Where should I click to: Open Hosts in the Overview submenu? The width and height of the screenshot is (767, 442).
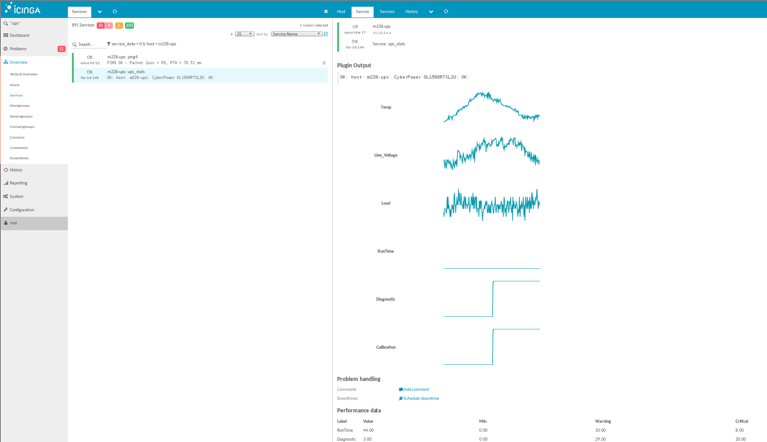[x=15, y=85]
